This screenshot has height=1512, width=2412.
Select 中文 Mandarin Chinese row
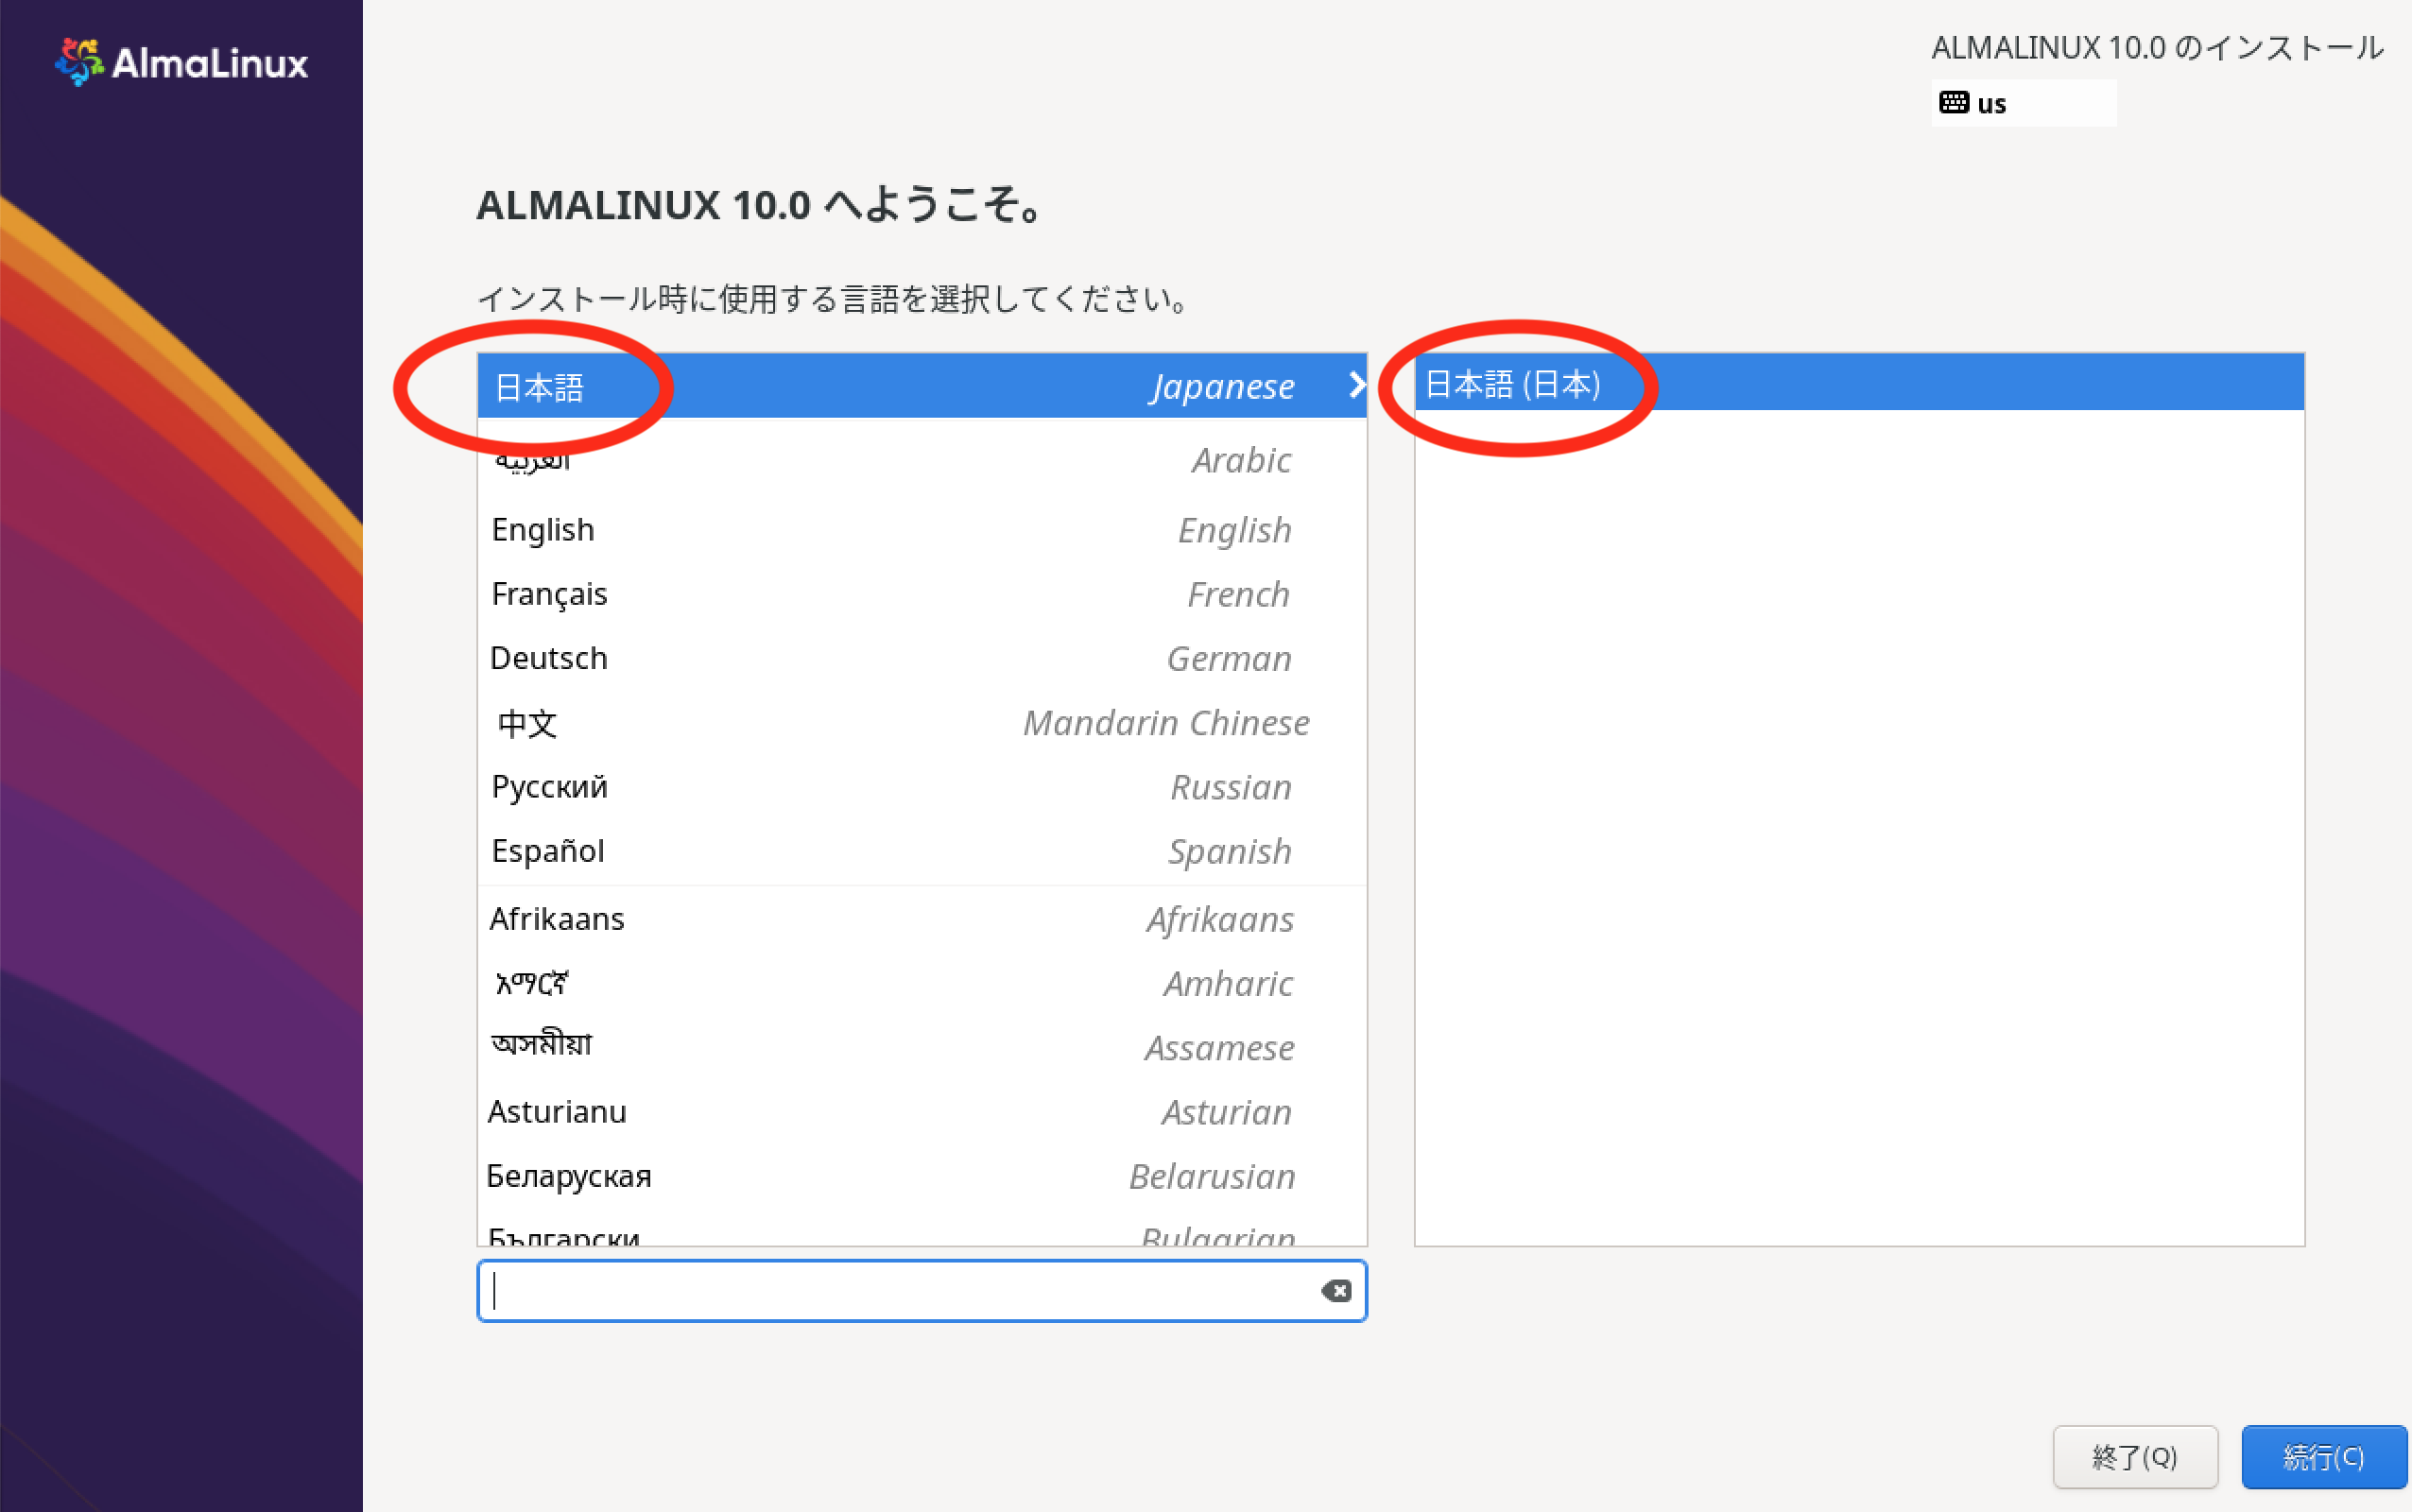coord(921,722)
